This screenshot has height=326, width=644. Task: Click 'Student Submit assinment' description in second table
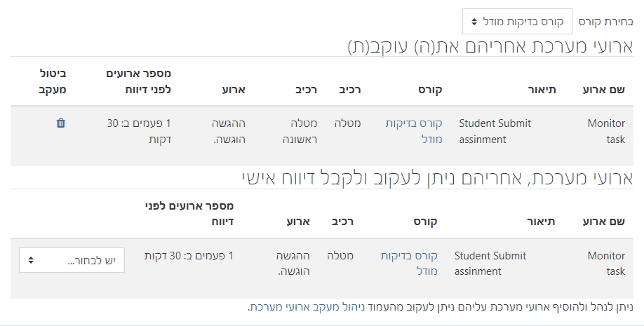[x=490, y=264]
